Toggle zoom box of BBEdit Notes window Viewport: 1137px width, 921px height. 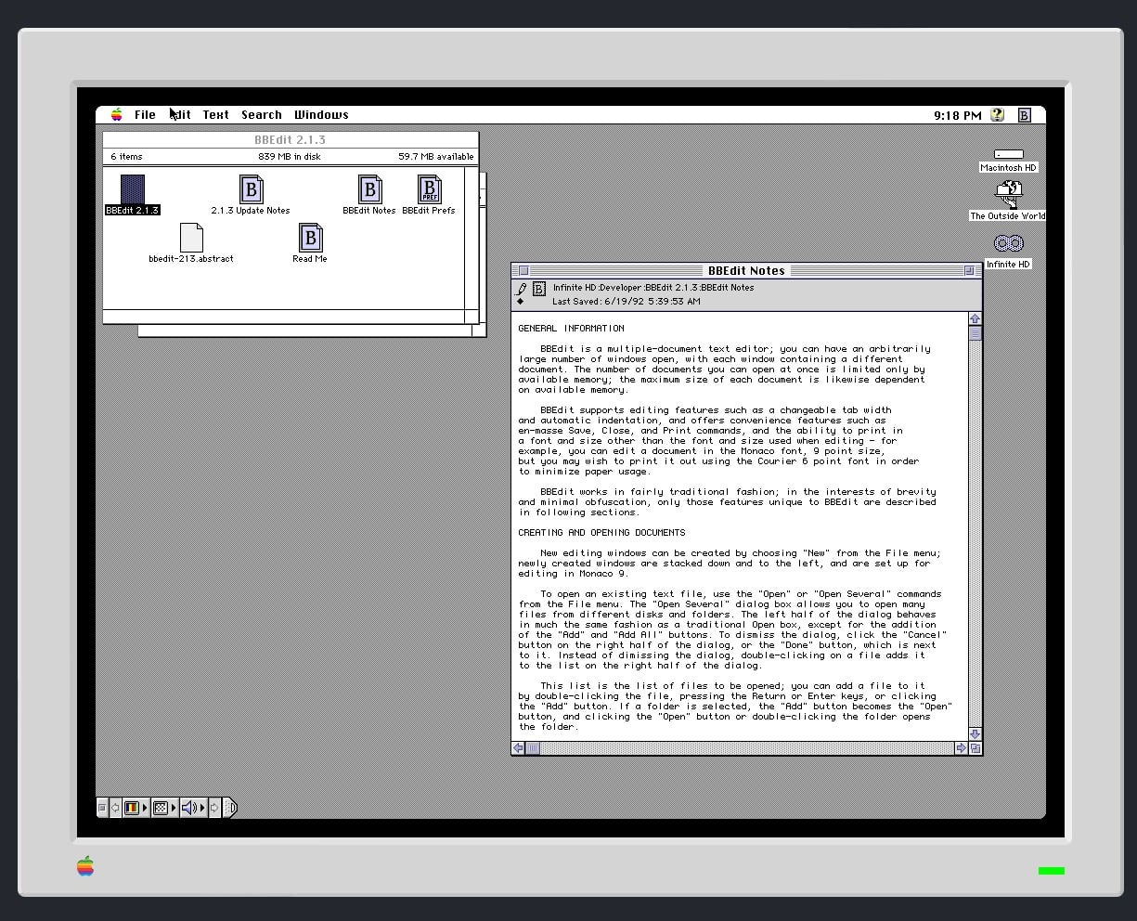[969, 271]
